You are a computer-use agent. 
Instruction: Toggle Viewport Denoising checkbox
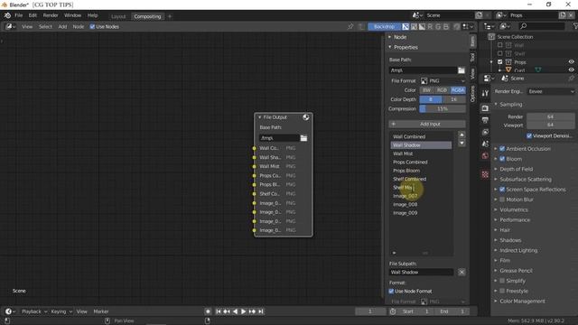pos(529,136)
